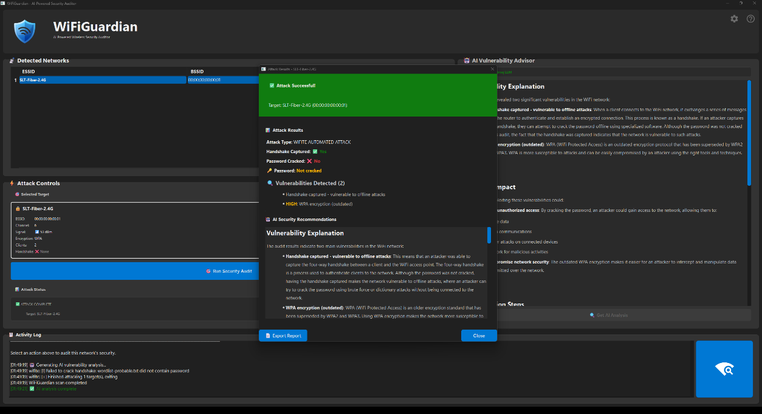Image resolution: width=762 pixels, height=414 pixels.
Task: Click the blue Close button in dialog
Action: click(x=479, y=336)
